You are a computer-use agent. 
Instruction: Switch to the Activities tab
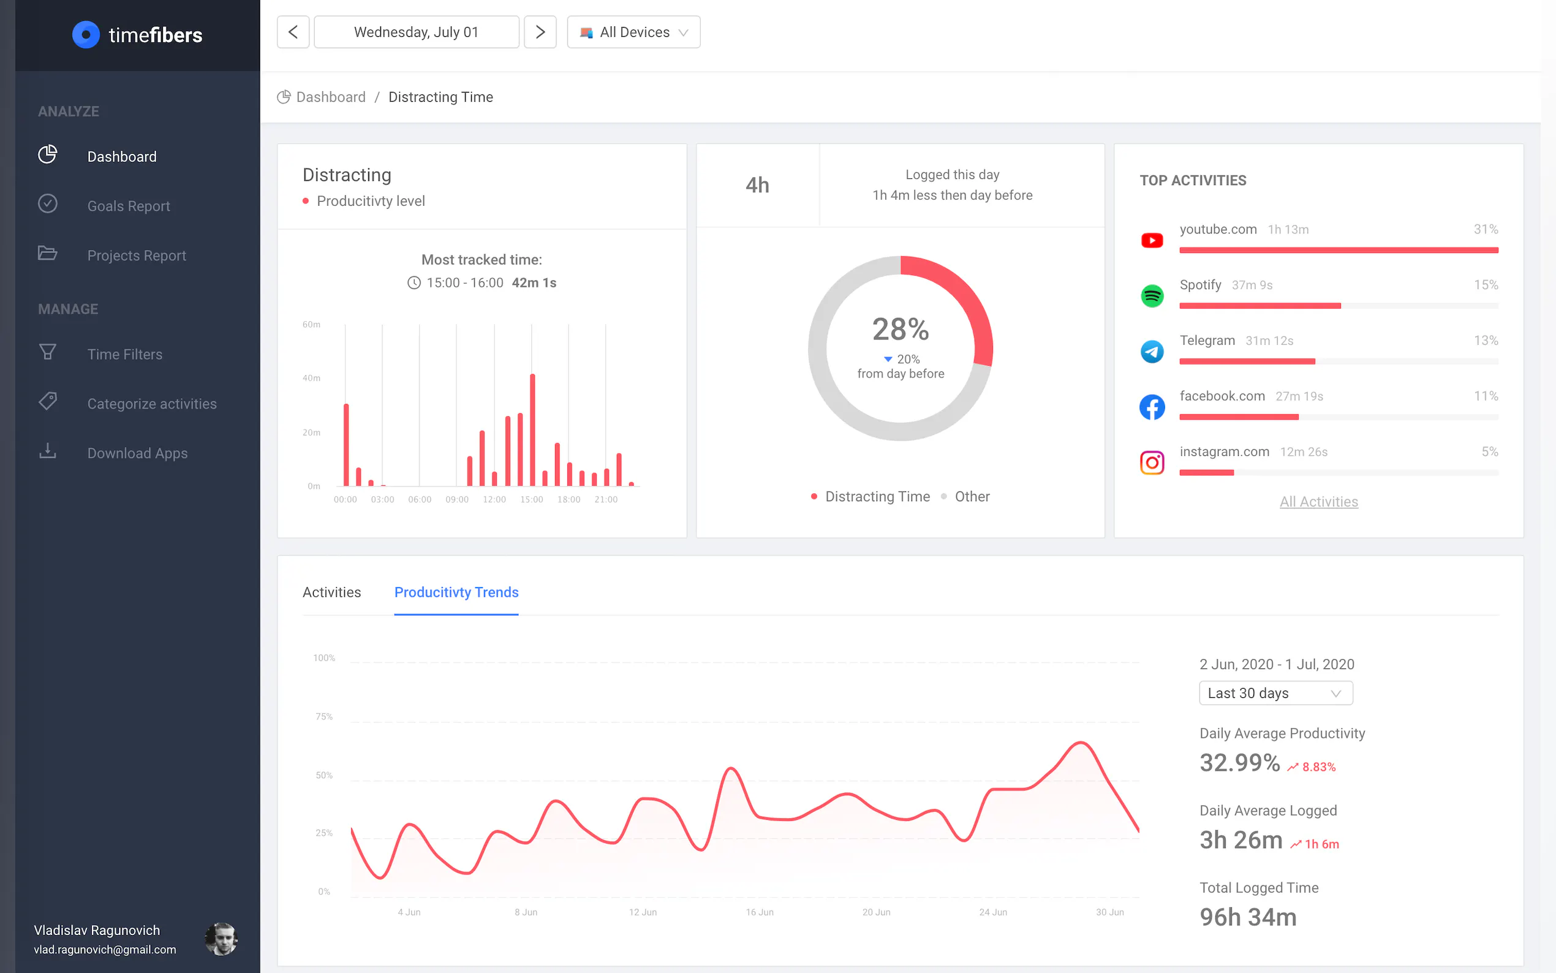tap(332, 592)
